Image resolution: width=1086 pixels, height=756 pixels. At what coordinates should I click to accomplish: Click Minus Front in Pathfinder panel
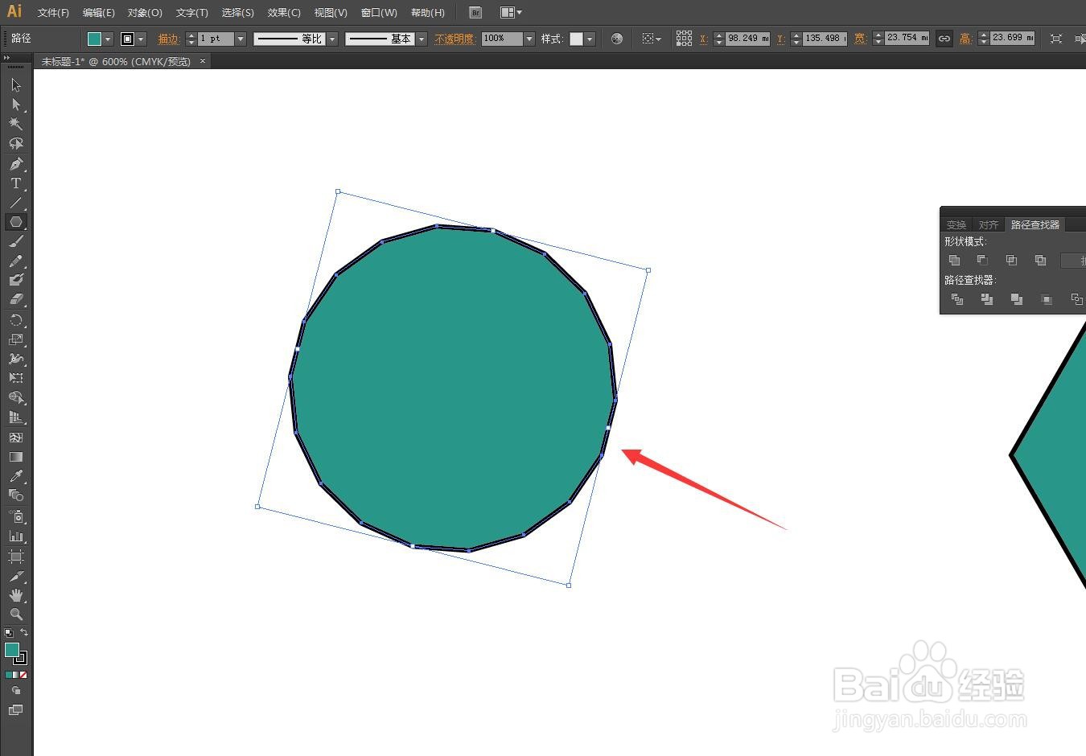coord(982,260)
